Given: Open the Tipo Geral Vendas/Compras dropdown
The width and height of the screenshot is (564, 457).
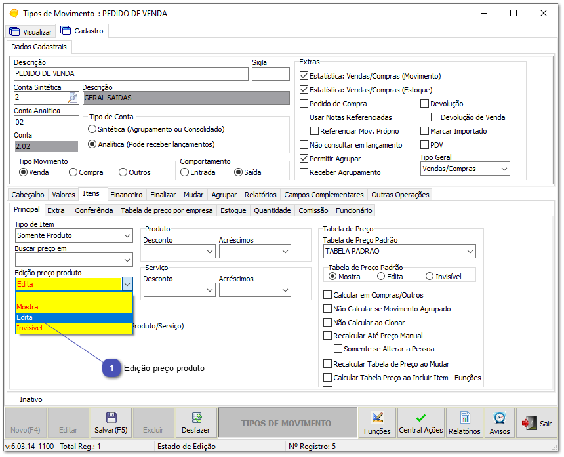Looking at the screenshot, I should coord(504,169).
